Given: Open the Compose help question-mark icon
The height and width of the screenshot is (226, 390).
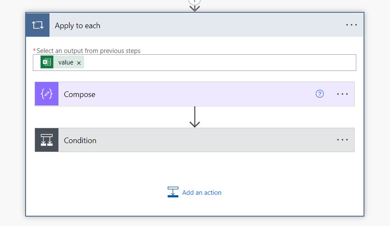Looking at the screenshot, I should pyautogui.click(x=320, y=94).
